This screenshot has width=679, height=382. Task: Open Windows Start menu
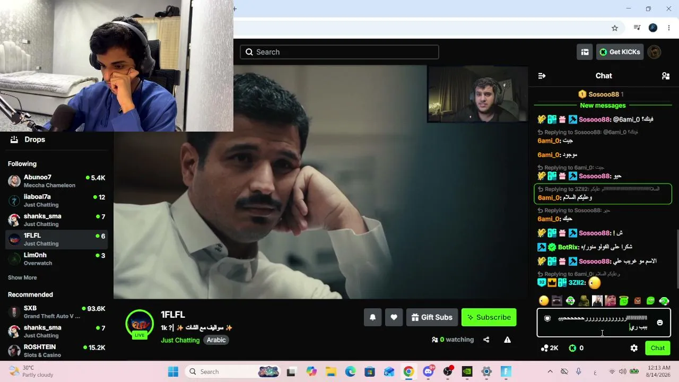(173, 371)
